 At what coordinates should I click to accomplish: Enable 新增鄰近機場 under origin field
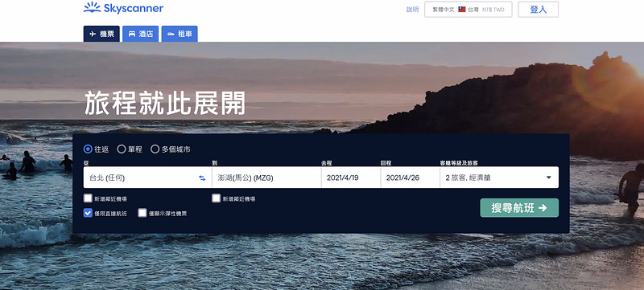point(88,198)
